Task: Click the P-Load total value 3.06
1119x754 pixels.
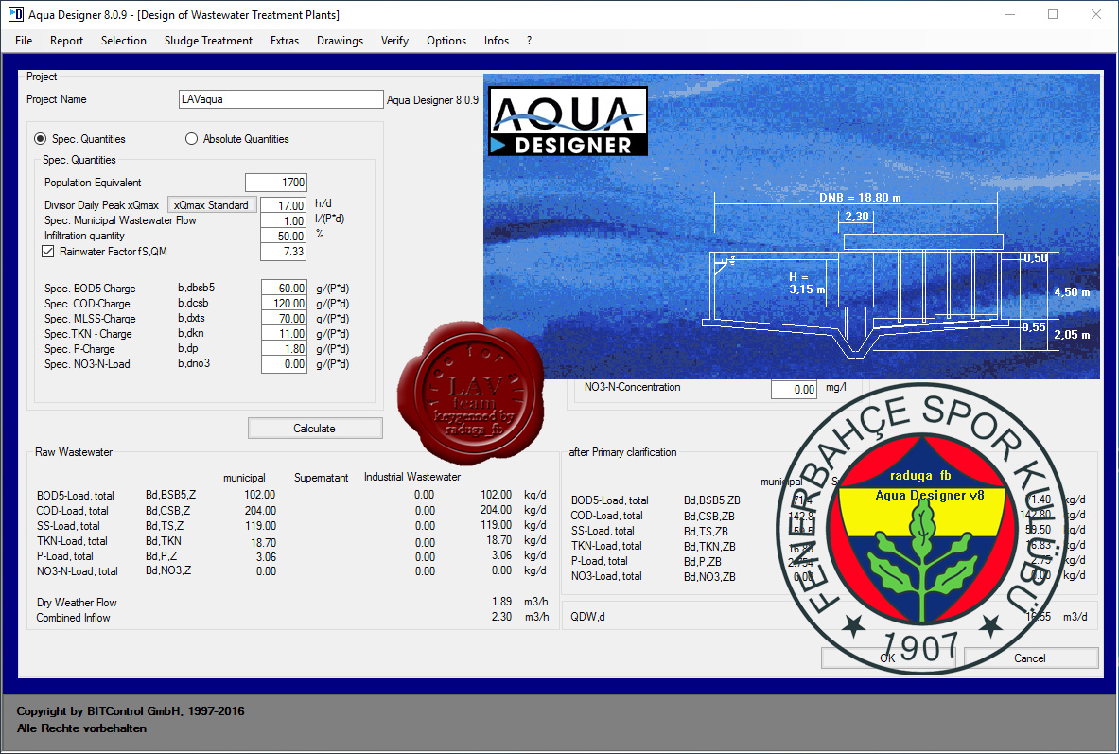Action: click(501, 554)
